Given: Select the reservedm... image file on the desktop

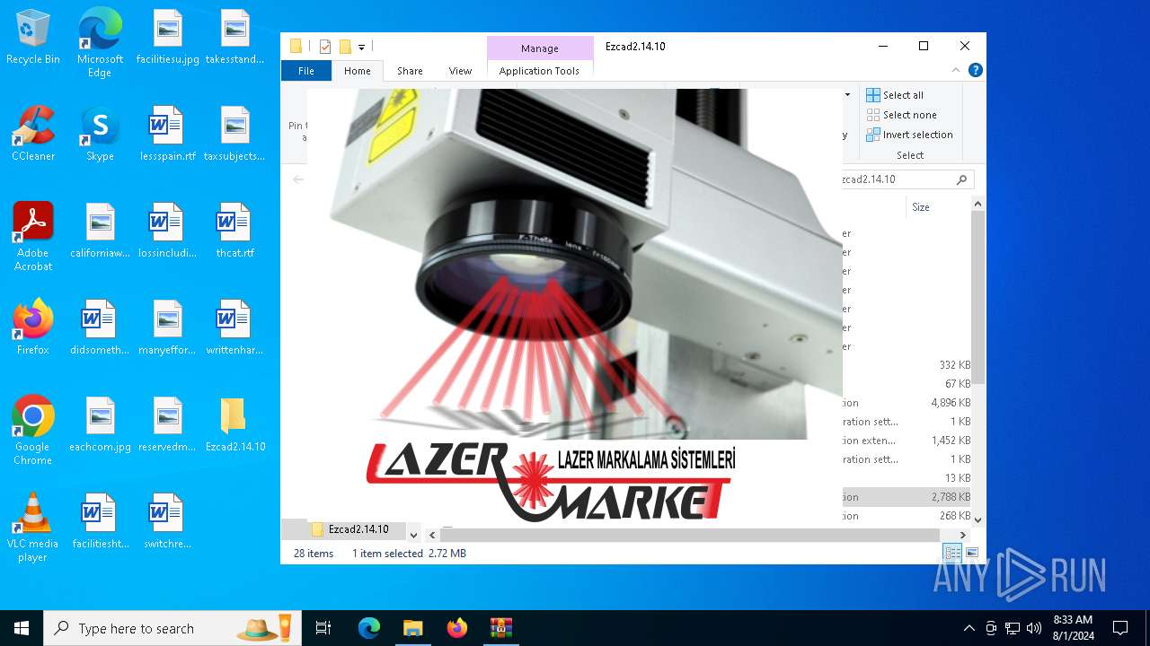Looking at the screenshot, I should click(x=167, y=424).
